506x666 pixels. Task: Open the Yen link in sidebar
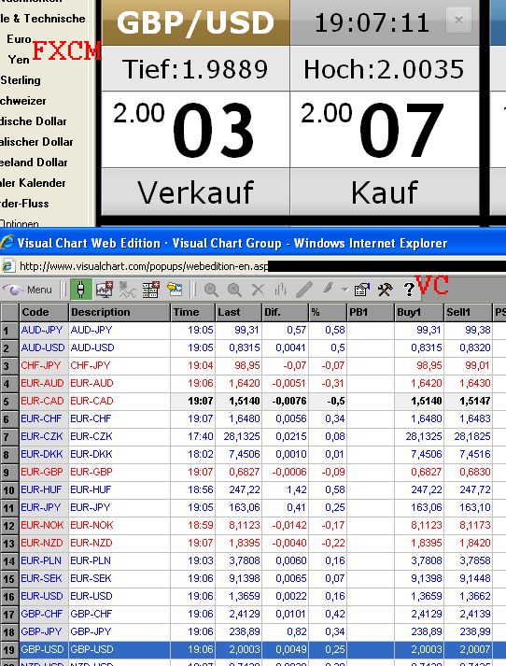pyautogui.click(x=19, y=60)
